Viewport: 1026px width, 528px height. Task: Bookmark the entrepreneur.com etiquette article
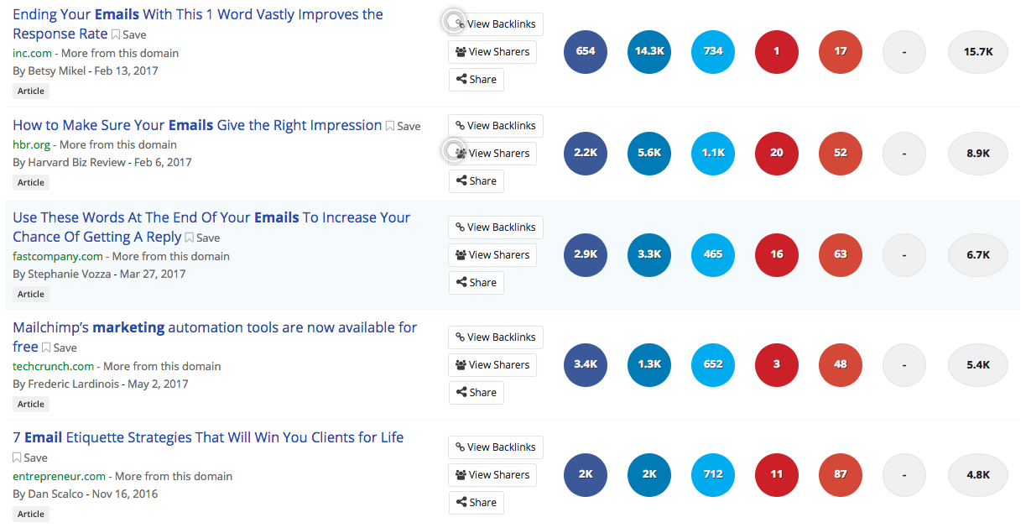(x=30, y=457)
